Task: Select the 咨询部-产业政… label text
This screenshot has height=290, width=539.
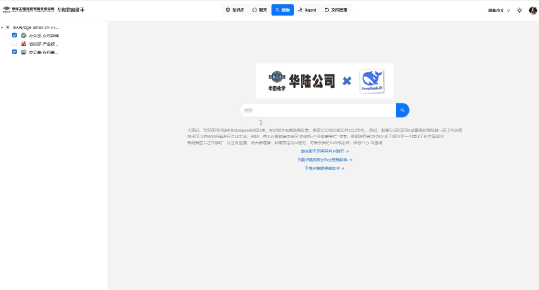Action: tap(43, 44)
